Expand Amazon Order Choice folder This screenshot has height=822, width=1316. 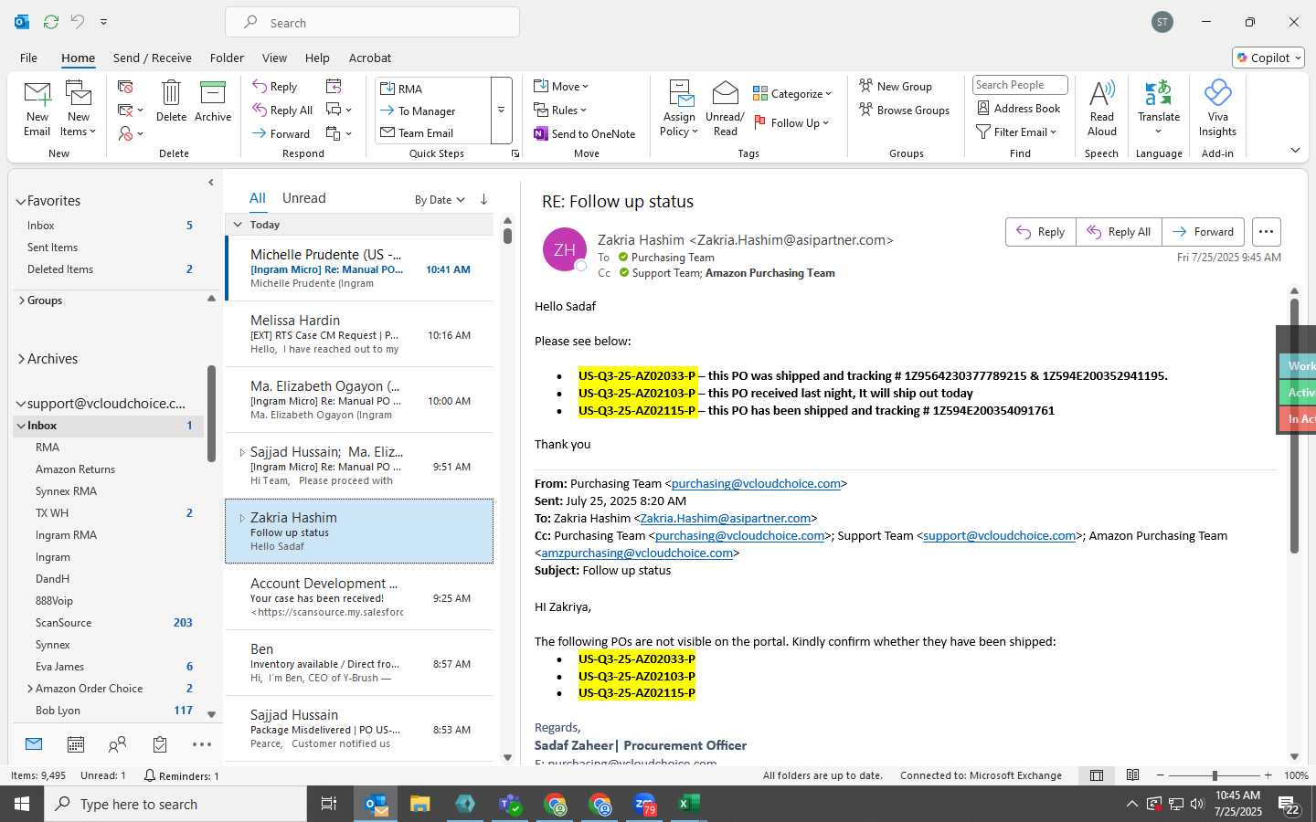30,689
